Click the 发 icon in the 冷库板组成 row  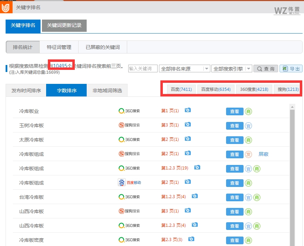(x=248, y=154)
